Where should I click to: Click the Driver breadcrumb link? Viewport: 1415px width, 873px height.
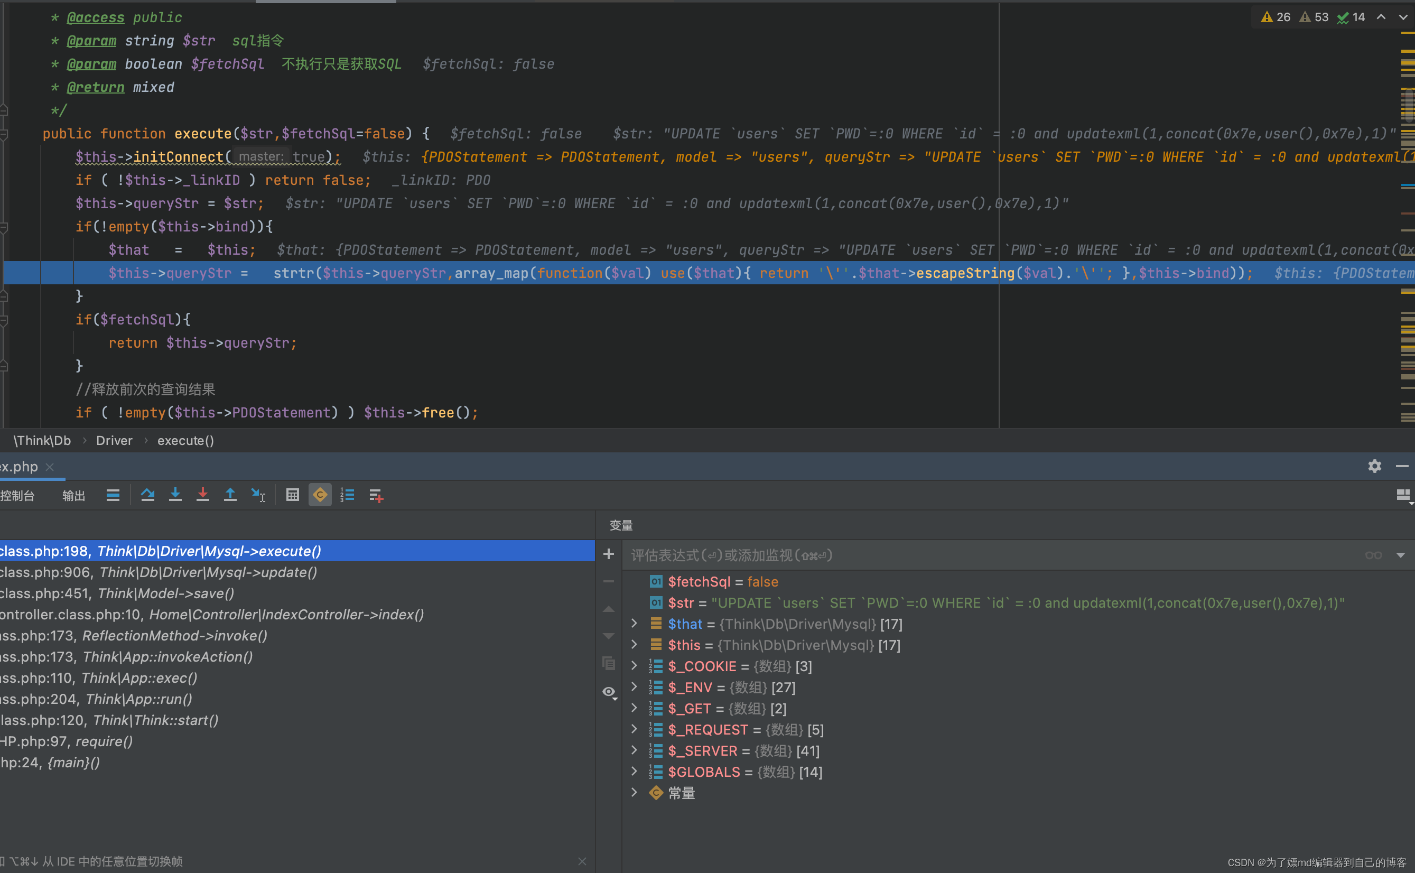pyautogui.click(x=114, y=441)
